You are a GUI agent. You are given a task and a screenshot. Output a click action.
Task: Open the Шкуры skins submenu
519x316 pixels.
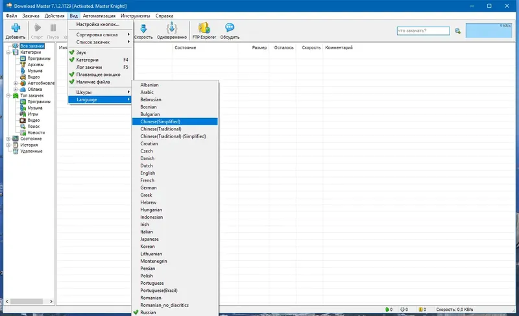click(100, 92)
